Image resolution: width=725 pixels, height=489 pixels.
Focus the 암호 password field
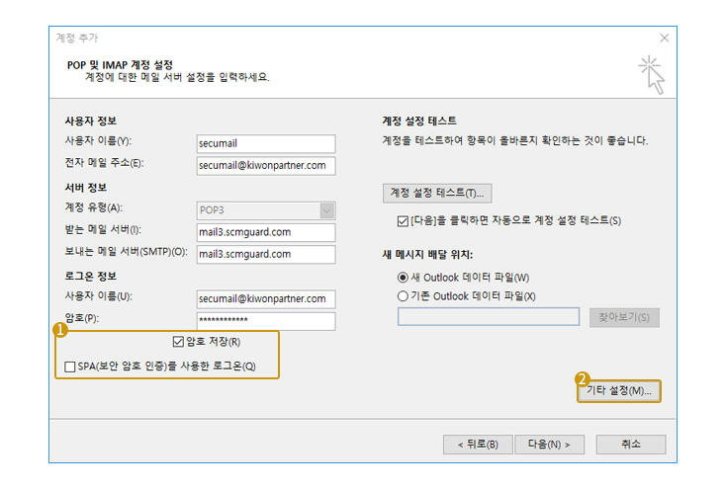coord(265,321)
